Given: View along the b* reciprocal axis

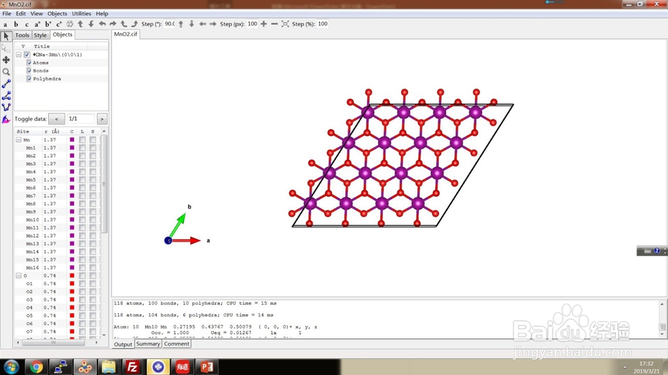Looking at the screenshot, I should (x=47, y=24).
